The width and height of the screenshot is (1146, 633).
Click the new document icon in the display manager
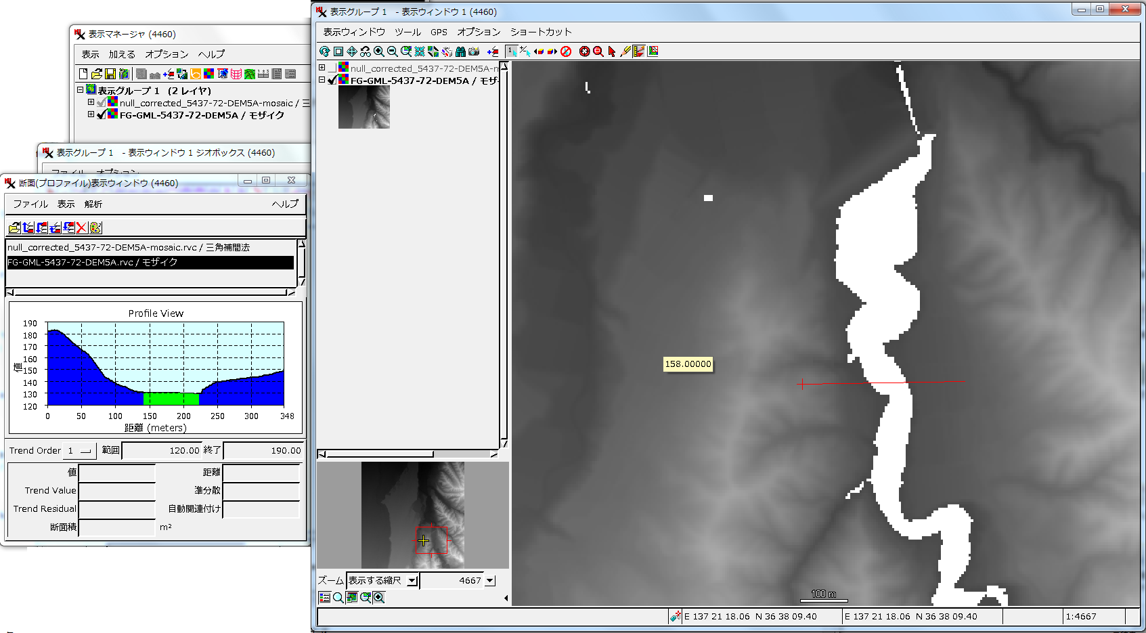(83, 74)
